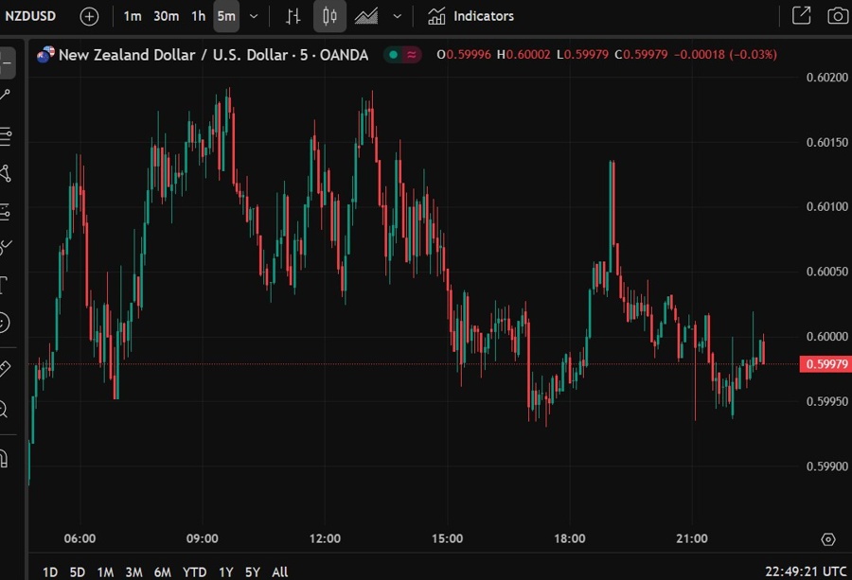Select the 30m timeframe
Image resolution: width=852 pixels, height=580 pixels.
click(167, 16)
